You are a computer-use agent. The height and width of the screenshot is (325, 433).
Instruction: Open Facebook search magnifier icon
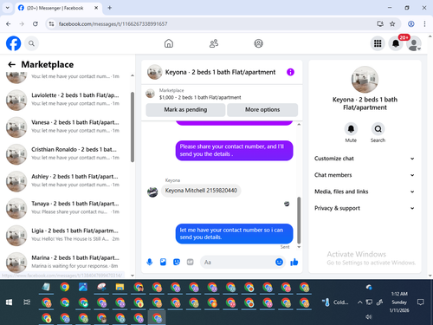point(31,43)
